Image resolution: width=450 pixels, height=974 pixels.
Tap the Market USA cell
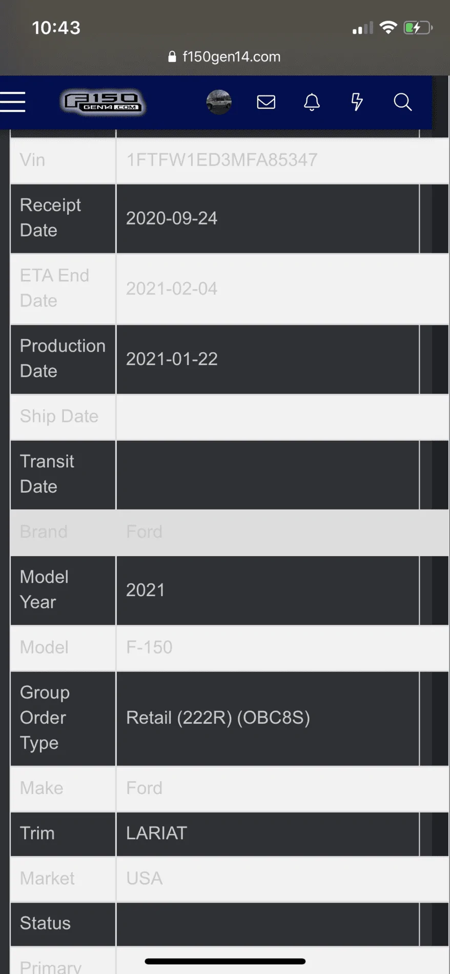[x=145, y=878]
